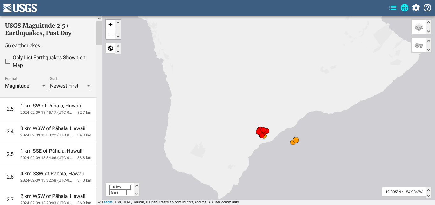Screen dimensions: 435x205
Task: Zoom in with the plus button
Action: (111, 25)
